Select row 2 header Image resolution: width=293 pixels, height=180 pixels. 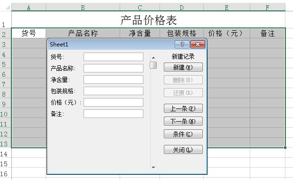[6, 33]
